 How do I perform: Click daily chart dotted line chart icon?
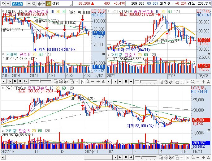(182, 157)
